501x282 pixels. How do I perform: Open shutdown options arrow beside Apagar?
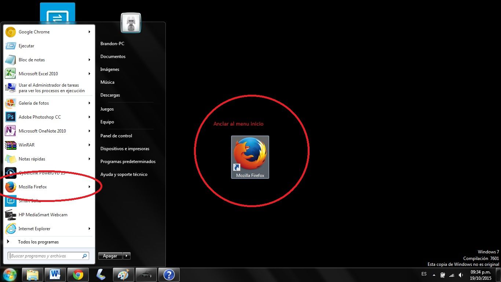[x=127, y=256]
